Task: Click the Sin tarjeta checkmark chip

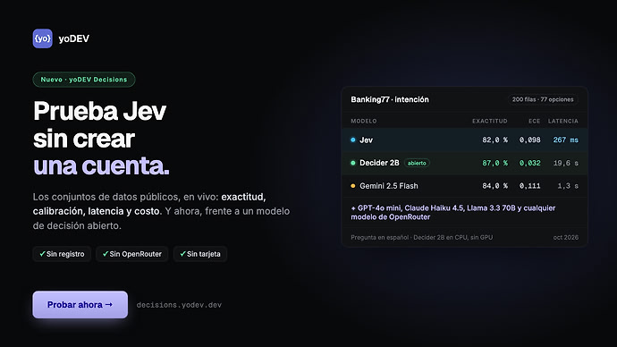Action: point(200,254)
